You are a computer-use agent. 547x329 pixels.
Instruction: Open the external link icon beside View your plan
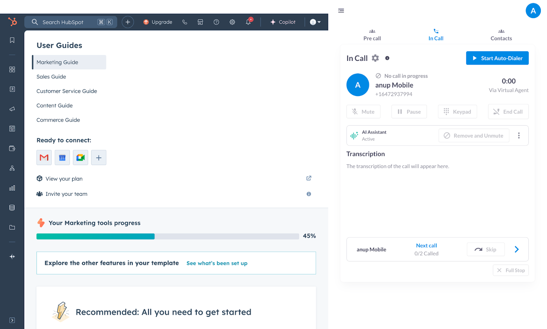click(x=309, y=178)
